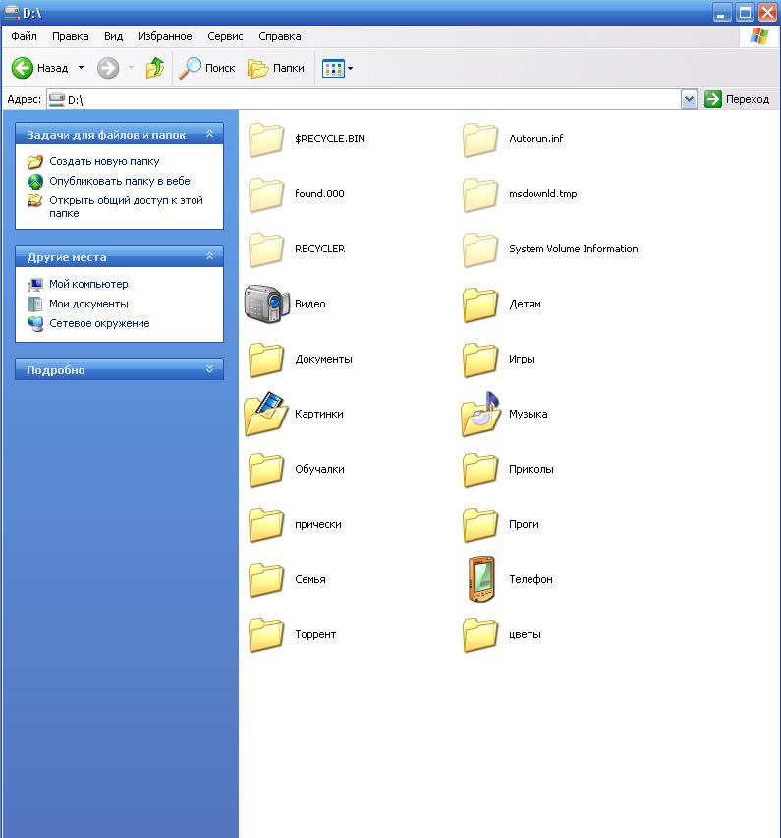Select the Детям folder icon
Viewport: 781px width, 838px height.
[x=480, y=306]
